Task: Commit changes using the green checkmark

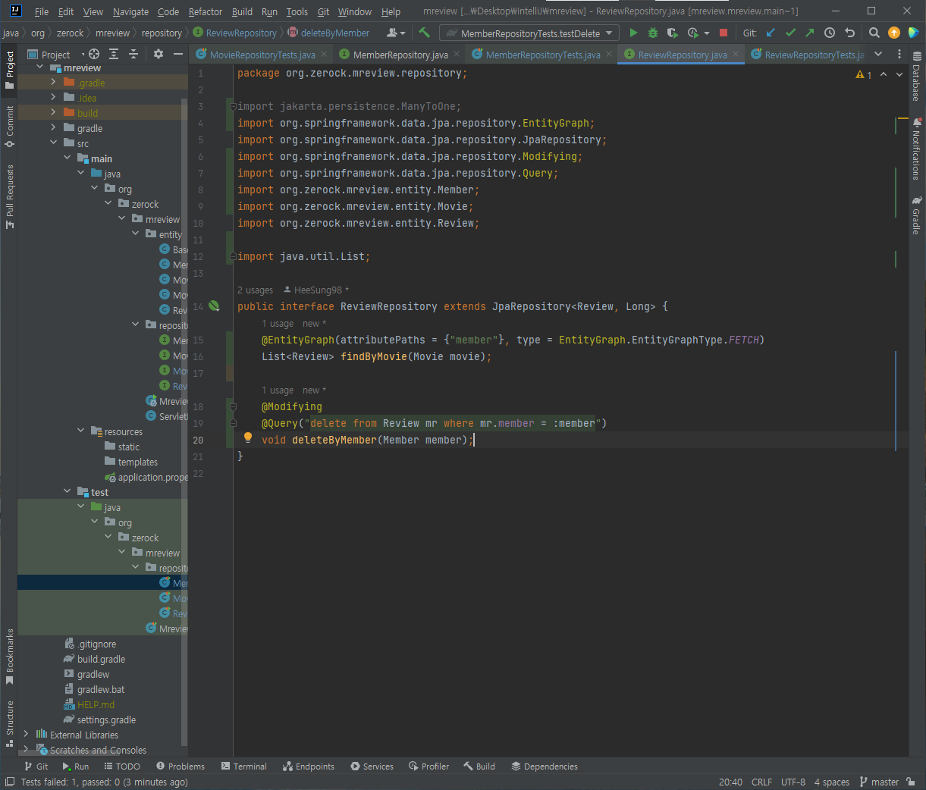Action: (x=790, y=33)
